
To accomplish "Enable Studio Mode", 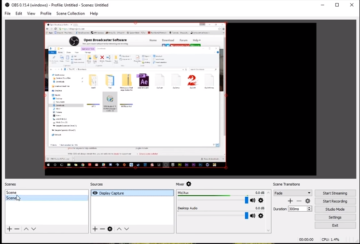I will click(x=335, y=209).
